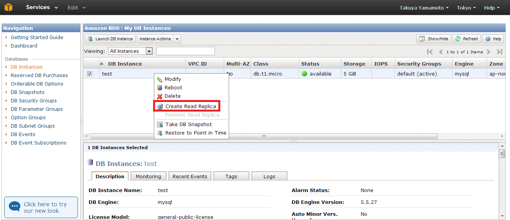Switch to the Description tab
The width and height of the screenshot is (510, 220).
(110, 176)
